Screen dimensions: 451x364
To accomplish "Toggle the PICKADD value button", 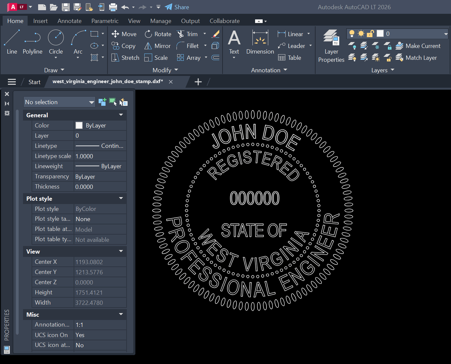I will click(x=102, y=102).
